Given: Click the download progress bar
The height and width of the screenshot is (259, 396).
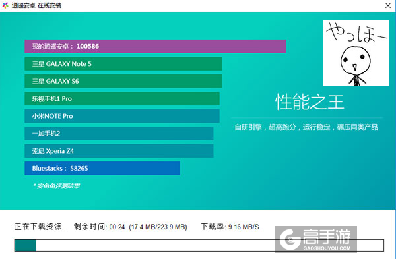Looking at the screenshot, I should point(199,245).
